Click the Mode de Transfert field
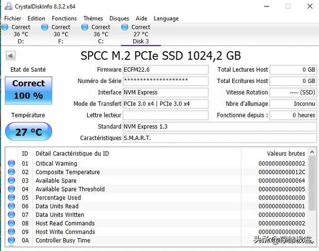 click(x=165, y=104)
